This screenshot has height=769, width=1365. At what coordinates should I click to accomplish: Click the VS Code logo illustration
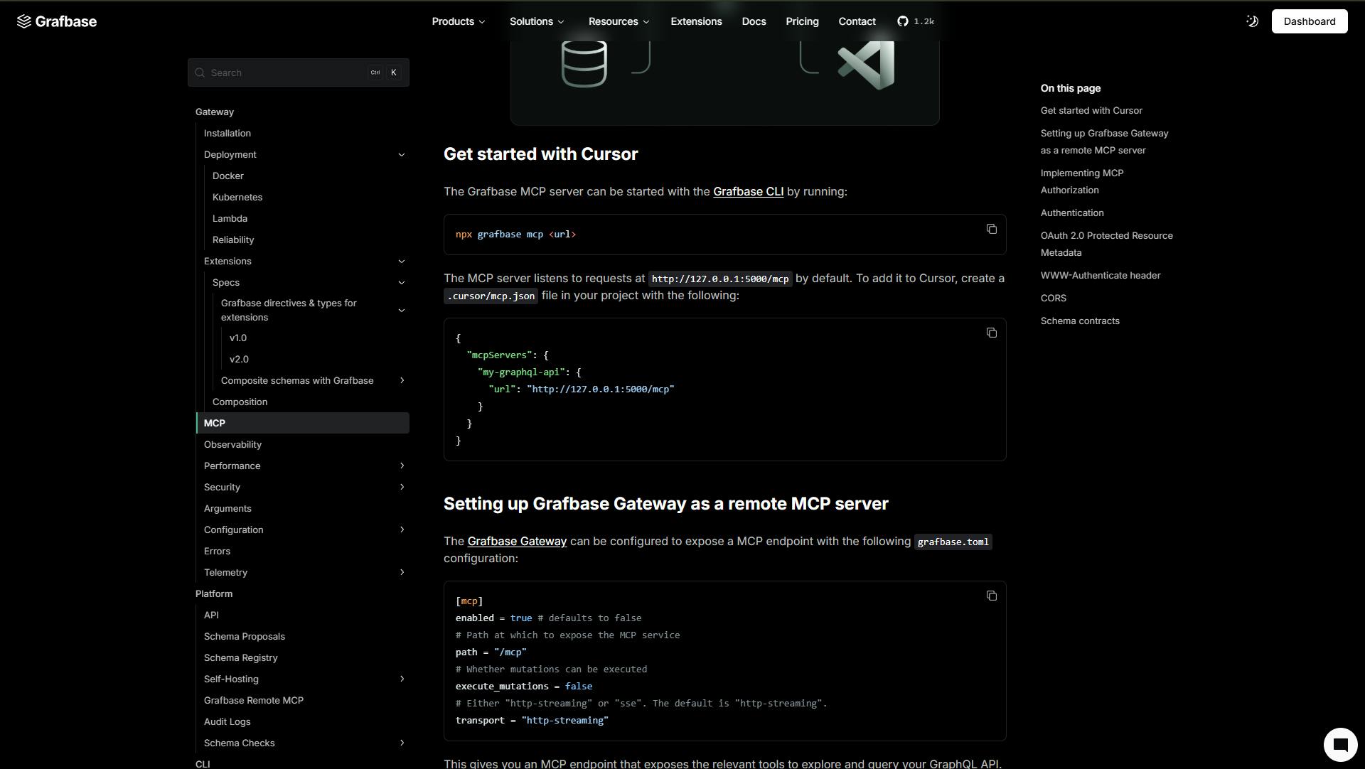866,65
